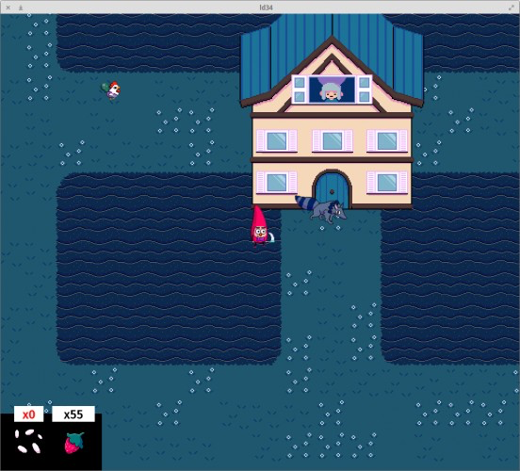The image size is (520, 471).
Task: Click the ld34 window title
Action: (x=266, y=8)
